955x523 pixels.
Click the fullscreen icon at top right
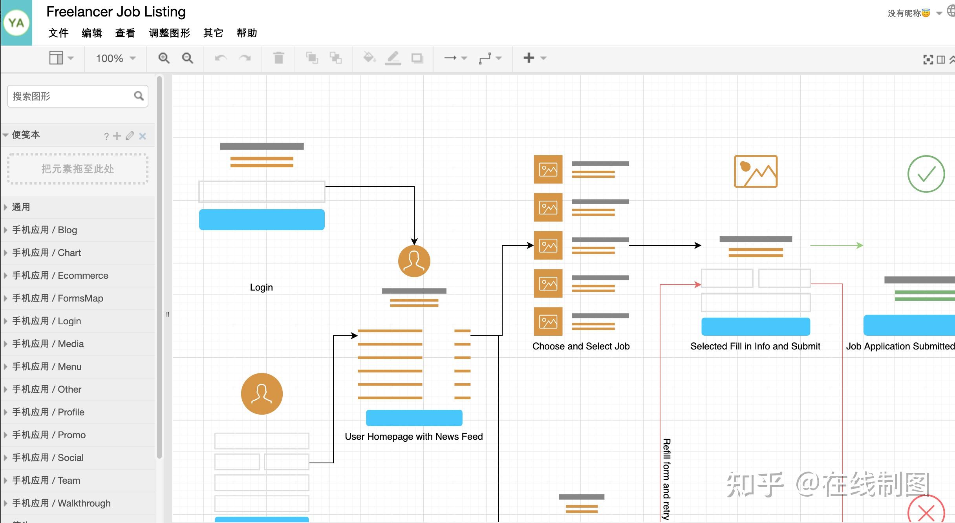click(928, 60)
